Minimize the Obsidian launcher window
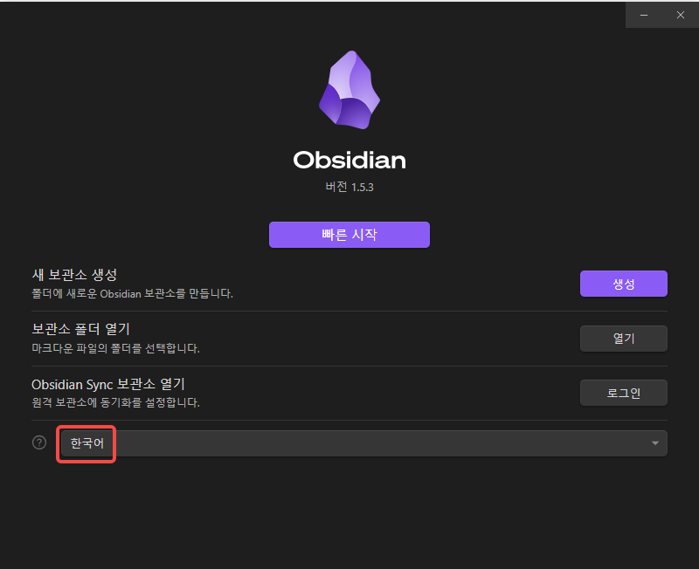Image resolution: width=699 pixels, height=569 pixels. coord(644,15)
